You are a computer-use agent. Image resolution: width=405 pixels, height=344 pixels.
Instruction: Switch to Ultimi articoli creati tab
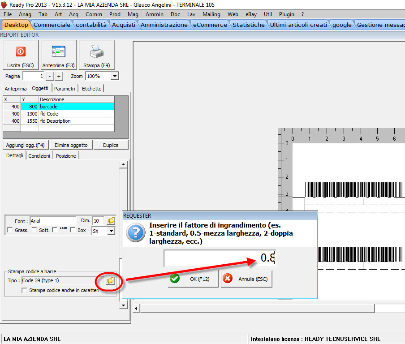(x=298, y=25)
